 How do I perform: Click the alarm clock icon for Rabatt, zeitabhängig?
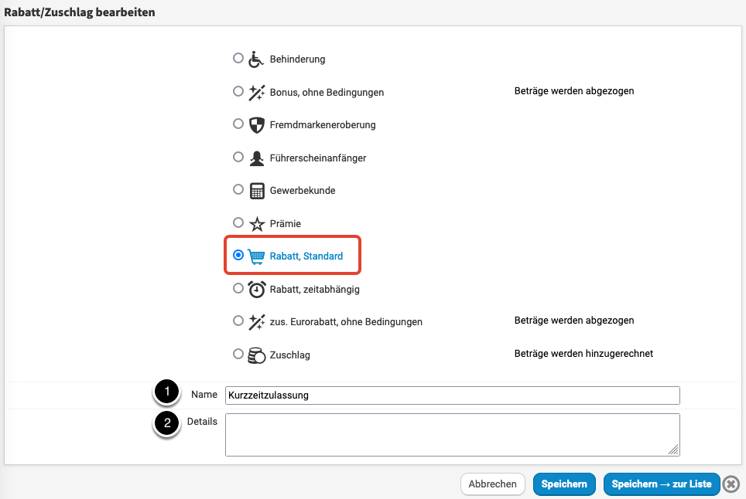tap(256, 289)
